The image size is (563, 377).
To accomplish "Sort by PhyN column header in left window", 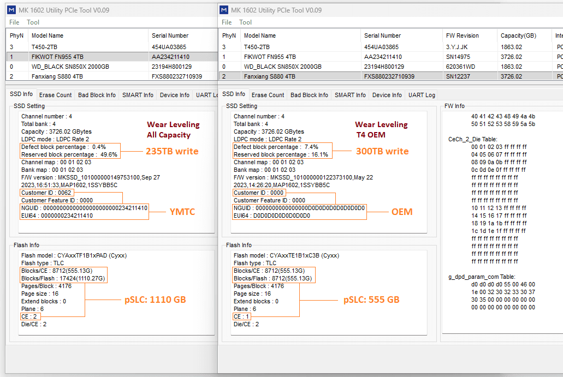I will click(x=17, y=35).
